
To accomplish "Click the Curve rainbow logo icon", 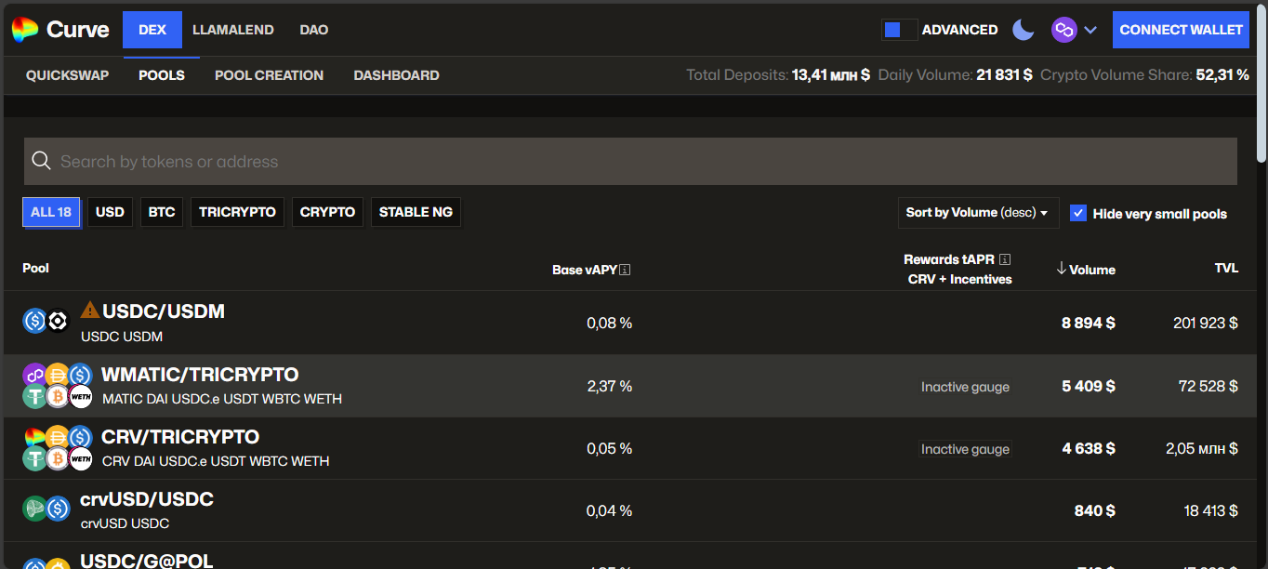I will (25, 30).
